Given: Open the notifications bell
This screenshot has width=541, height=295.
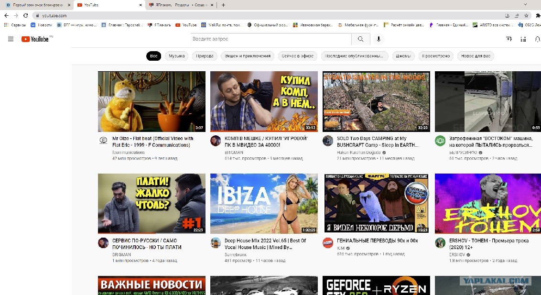Looking at the screenshot, I should pyautogui.click(x=537, y=39).
